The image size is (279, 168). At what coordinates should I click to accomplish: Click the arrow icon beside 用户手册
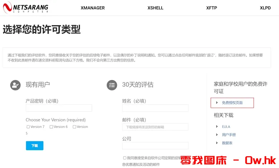217,135
